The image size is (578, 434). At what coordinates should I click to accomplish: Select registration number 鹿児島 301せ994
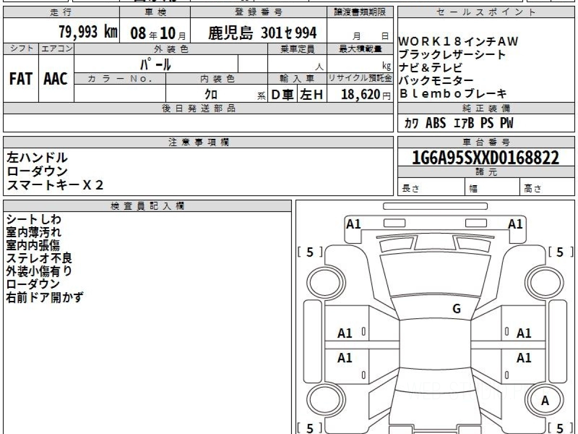pyautogui.click(x=263, y=33)
